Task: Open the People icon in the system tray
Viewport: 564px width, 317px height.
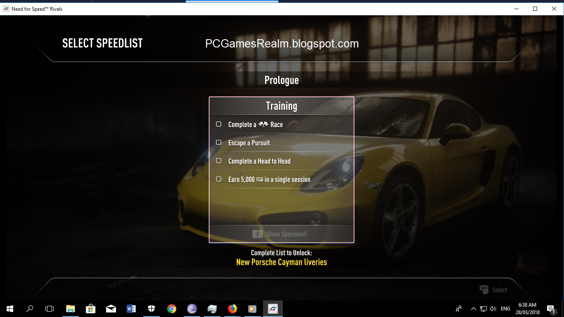Action: (459, 309)
